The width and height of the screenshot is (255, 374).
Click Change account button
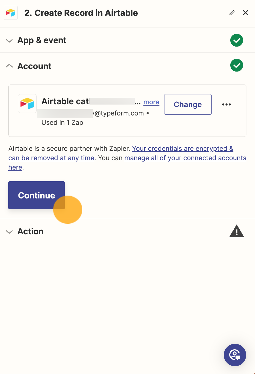coord(188,104)
